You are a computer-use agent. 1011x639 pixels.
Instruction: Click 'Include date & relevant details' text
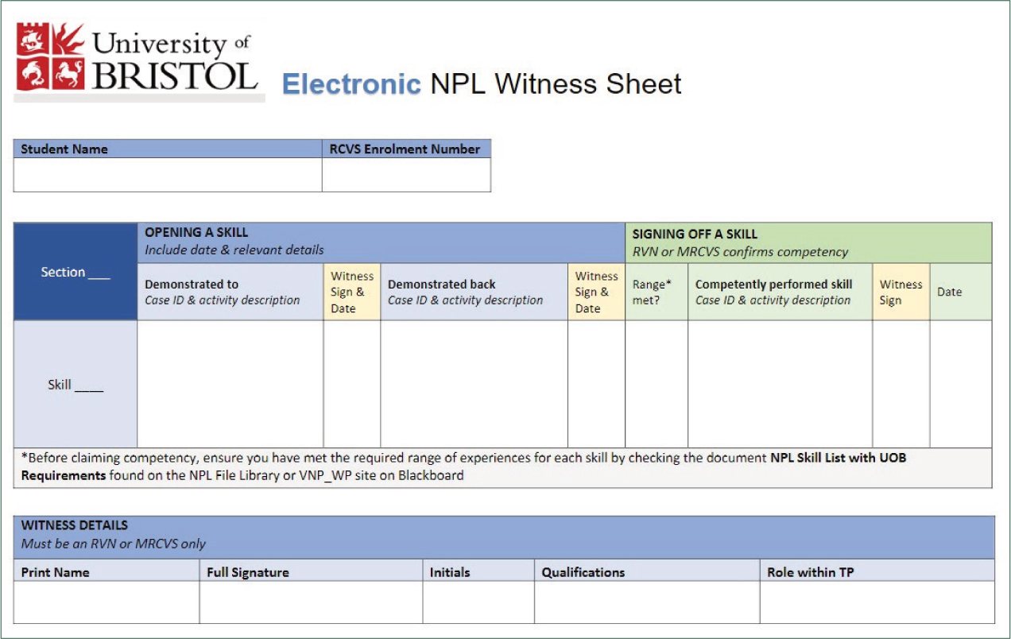pyautogui.click(x=234, y=250)
